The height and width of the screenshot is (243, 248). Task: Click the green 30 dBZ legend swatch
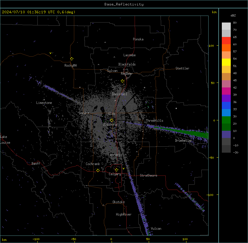[x=226, y=120]
